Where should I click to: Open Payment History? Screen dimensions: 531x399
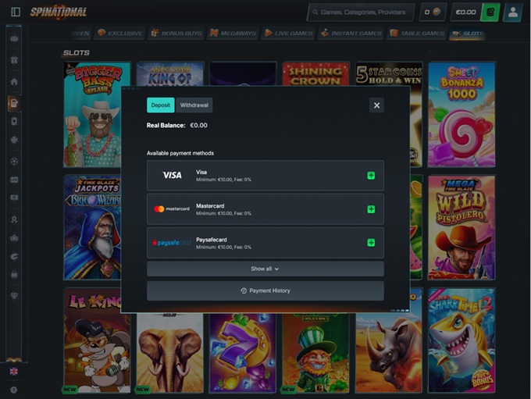pyautogui.click(x=265, y=291)
